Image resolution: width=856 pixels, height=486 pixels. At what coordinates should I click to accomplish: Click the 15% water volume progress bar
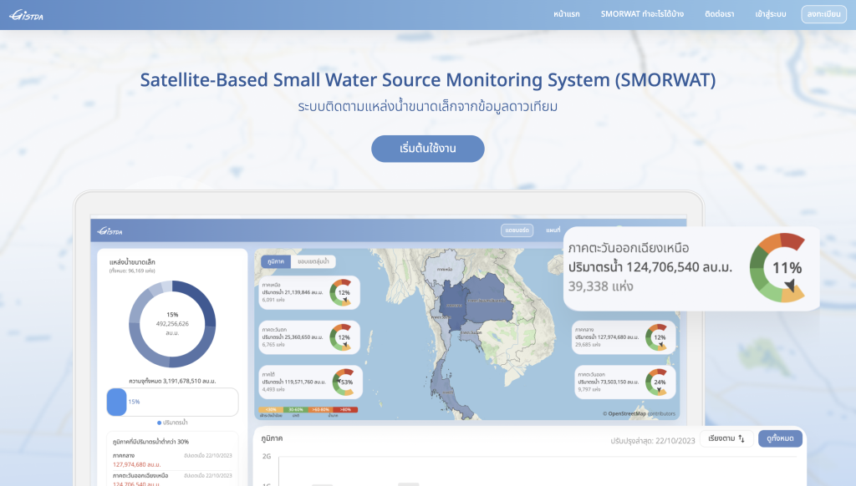point(172,402)
